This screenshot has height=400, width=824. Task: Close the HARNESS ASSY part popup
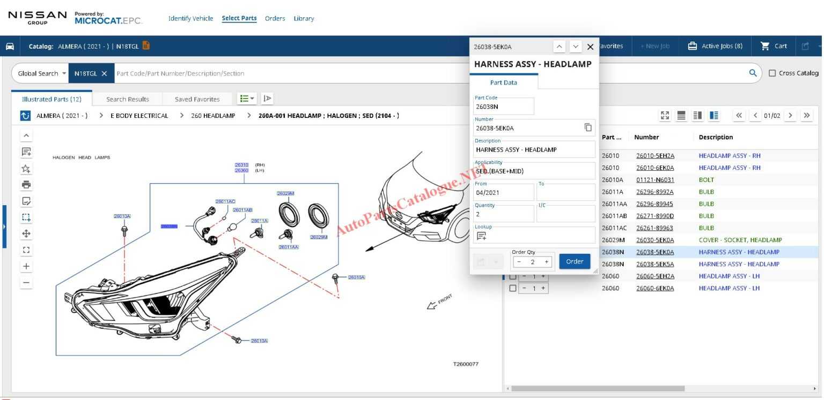(x=590, y=47)
